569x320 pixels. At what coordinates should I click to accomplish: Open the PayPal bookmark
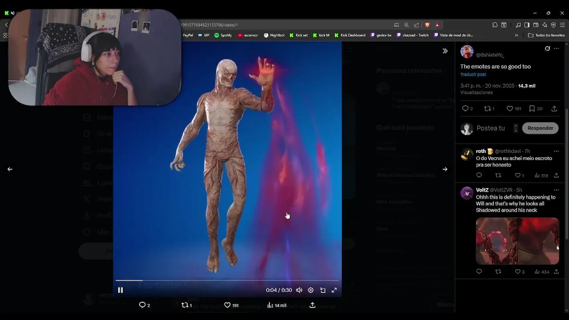[187, 35]
